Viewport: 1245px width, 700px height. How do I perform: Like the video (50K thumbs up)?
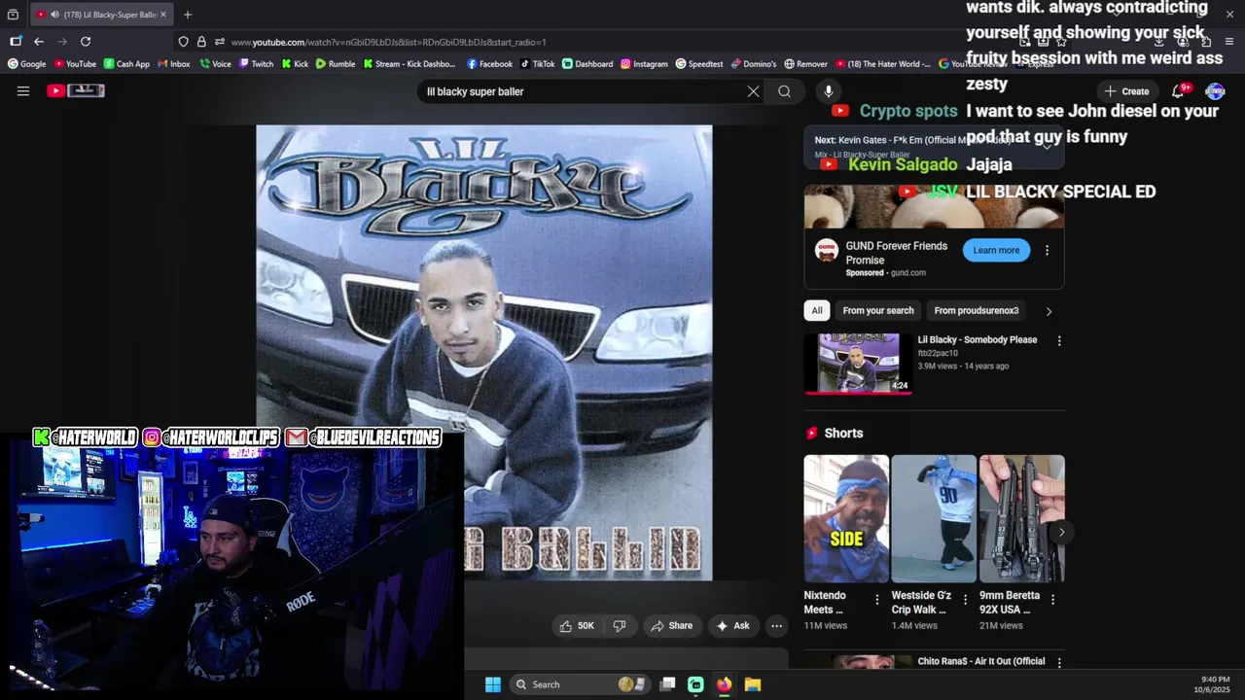click(x=577, y=626)
